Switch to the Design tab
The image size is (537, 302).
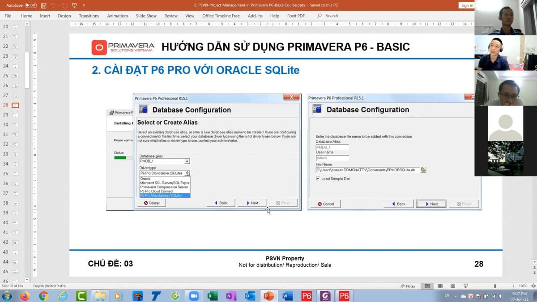[x=64, y=16]
